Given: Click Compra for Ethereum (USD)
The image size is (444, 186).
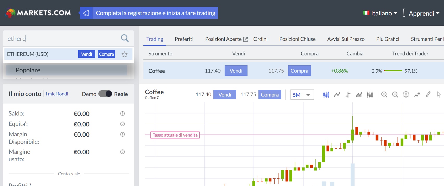Looking at the screenshot, I should tap(106, 54).
